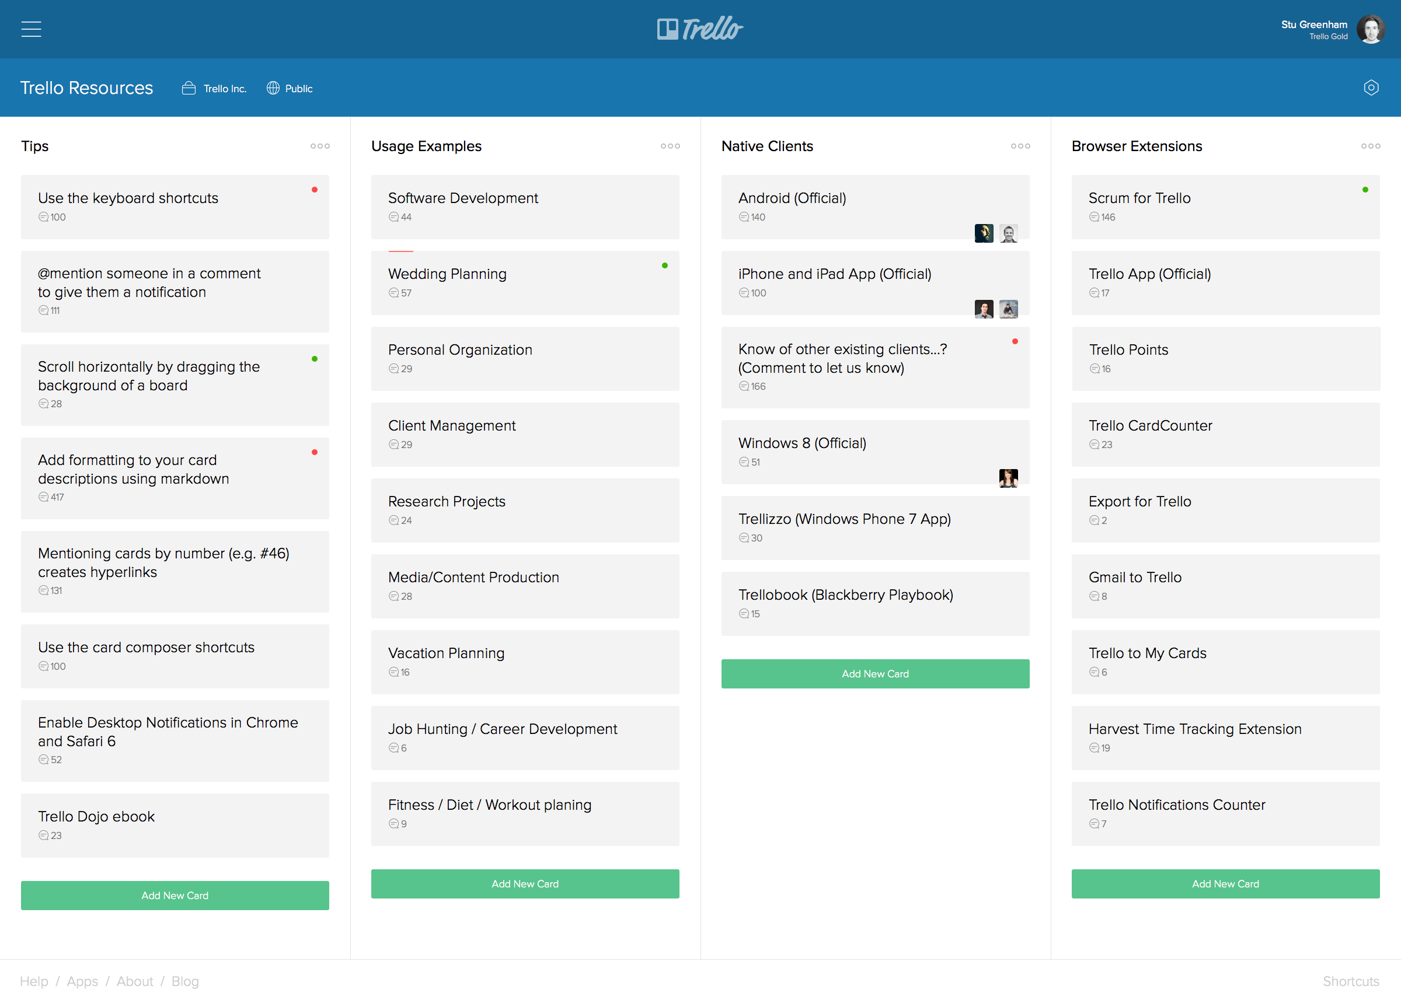The height and width of the screenshot is (1000, 1401).
Task: Click the Browser Extensions overflow menu icon
Action: coord(1371,145)
